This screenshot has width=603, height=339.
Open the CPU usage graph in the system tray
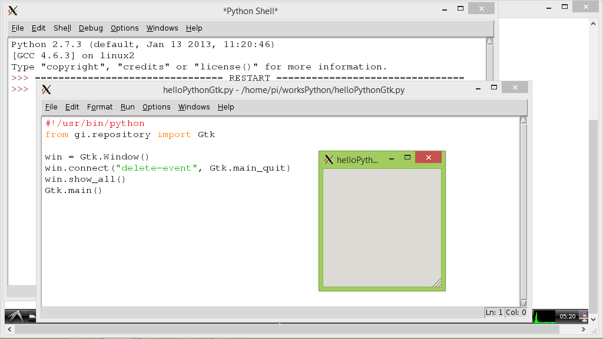coord(544,316)
